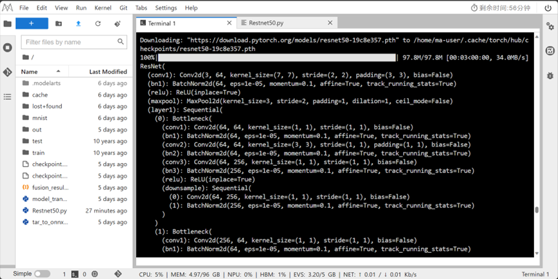Screen dimensions: 558x279
Task: Open the Tabs menu
Action: tap(141, 8)
